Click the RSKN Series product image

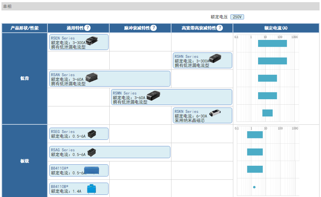[215, 112]
